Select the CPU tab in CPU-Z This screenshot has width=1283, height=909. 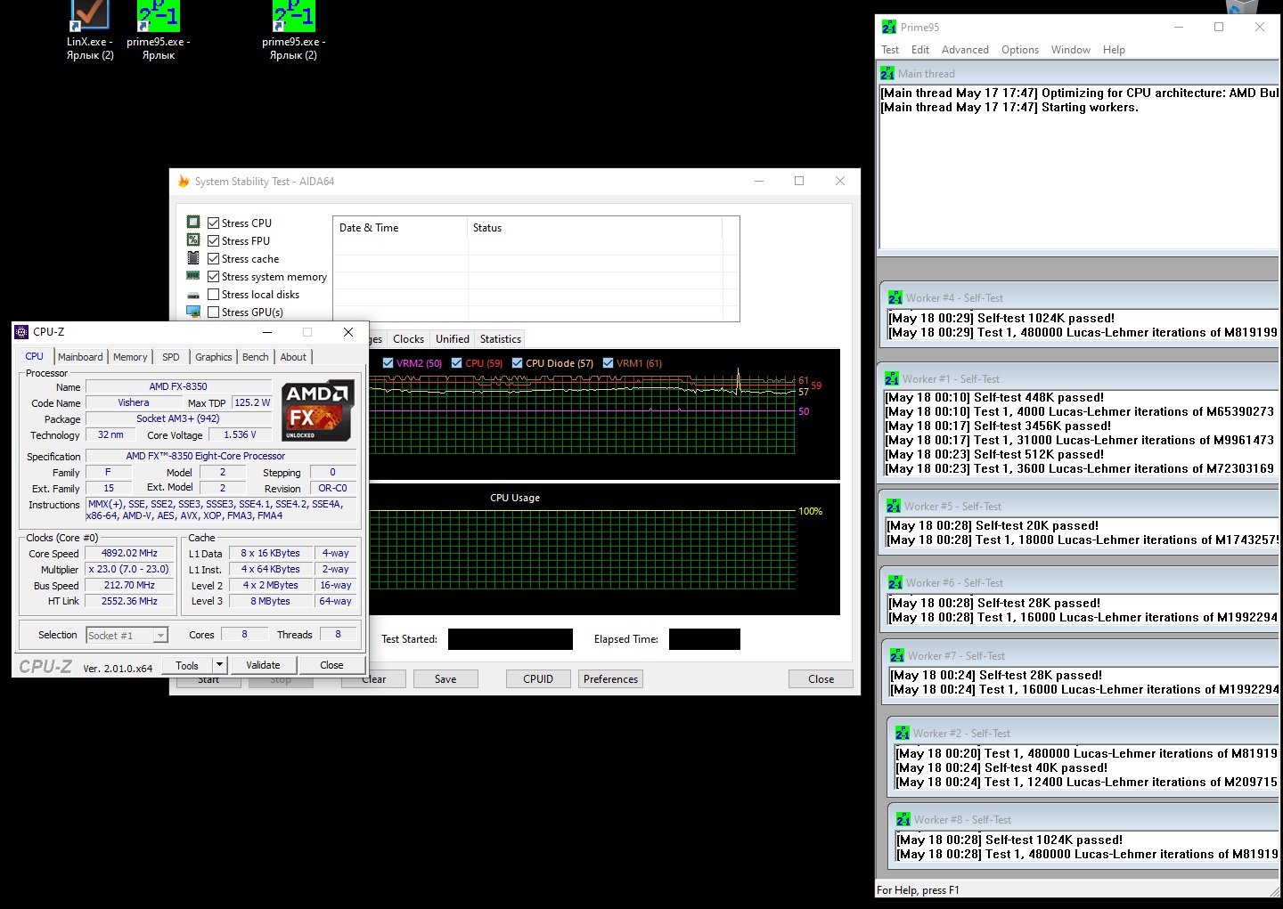click(34, 356)
